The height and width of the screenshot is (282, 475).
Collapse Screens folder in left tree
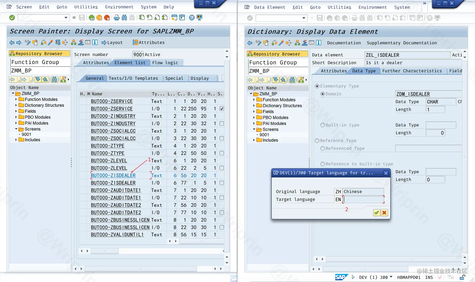point(16,129)
